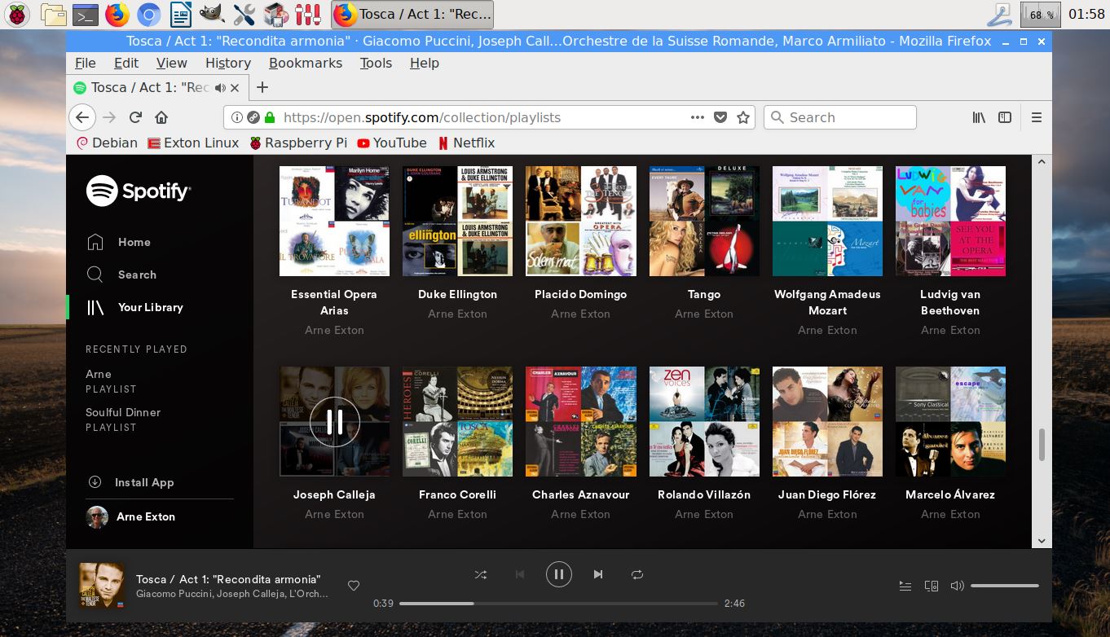The width and height of the screenshot is (1110, 637).
Task: Open the Marcelo Álvarez playlist title
Action: point(950,494)
